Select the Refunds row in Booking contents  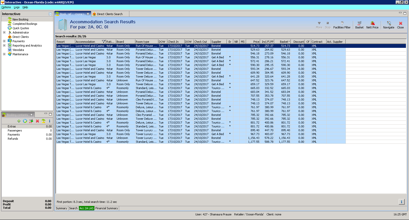(27, 139)
